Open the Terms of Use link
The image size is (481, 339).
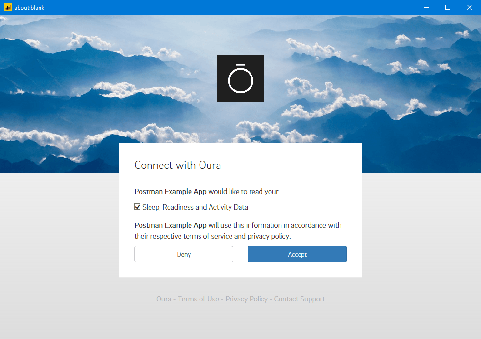[198, 299]
